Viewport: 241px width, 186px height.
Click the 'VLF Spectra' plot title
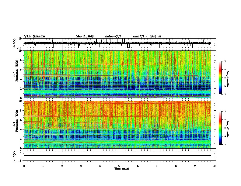click(34, 36)
